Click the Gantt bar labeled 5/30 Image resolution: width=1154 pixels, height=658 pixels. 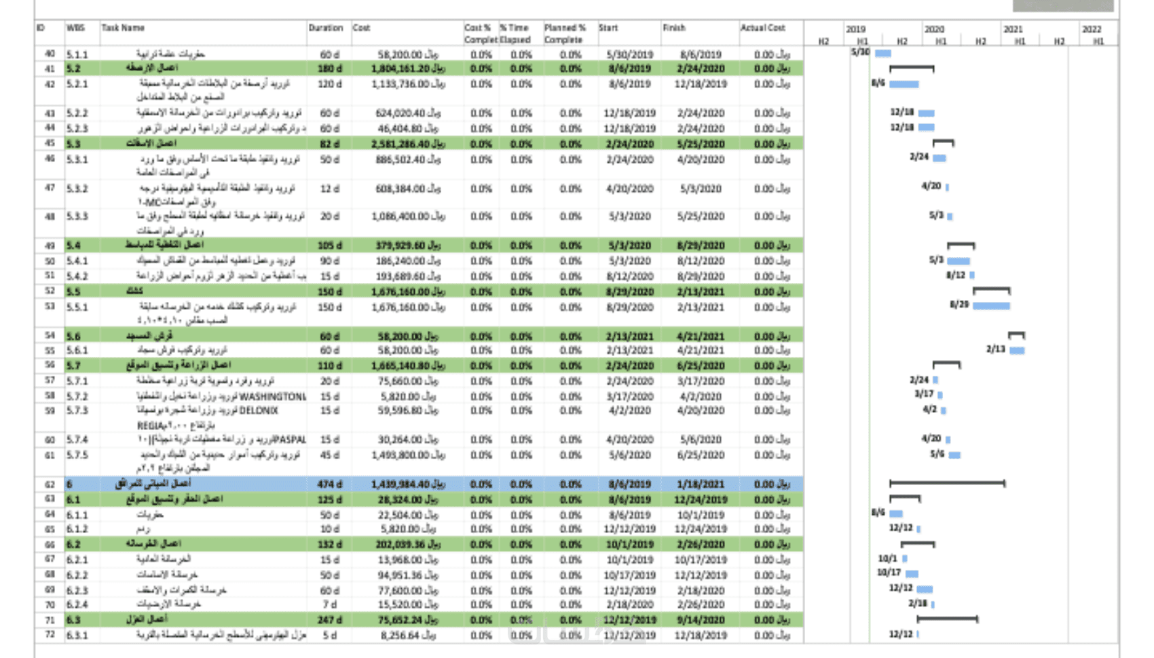[x=883, y=53]
